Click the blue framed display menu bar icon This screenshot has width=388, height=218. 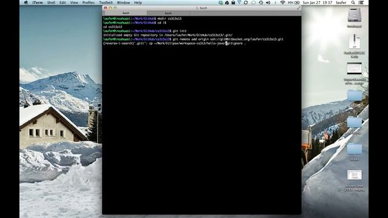tap(239, 2)
